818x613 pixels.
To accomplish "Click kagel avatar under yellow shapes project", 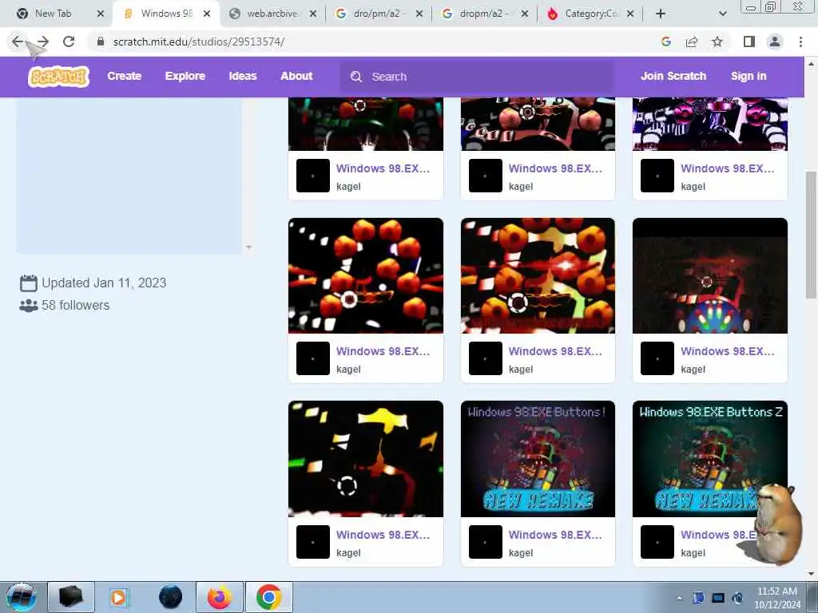I will pos(313,542).
